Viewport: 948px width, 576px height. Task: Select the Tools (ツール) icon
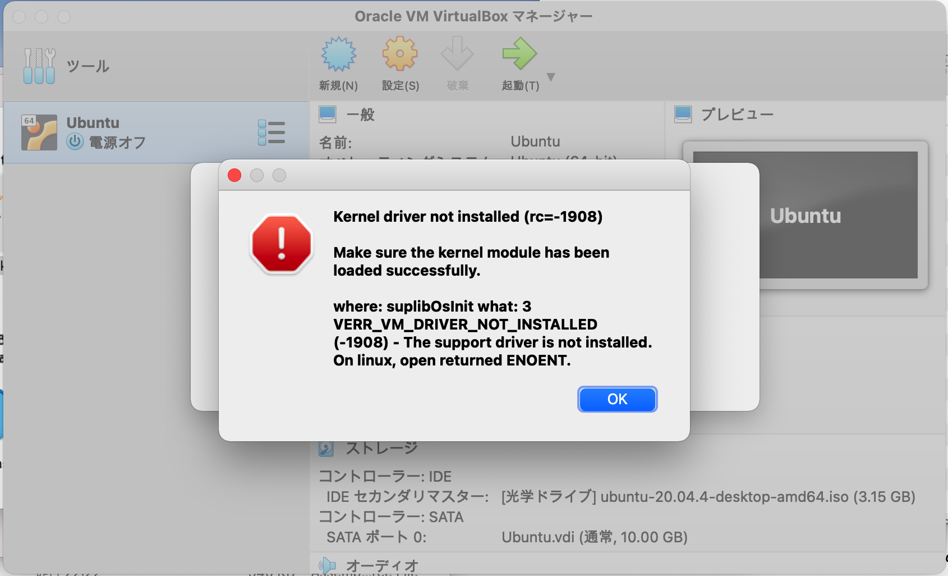[39, 66]
